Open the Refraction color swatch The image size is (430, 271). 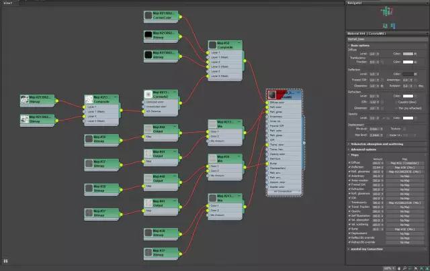[x=408, y=96]
